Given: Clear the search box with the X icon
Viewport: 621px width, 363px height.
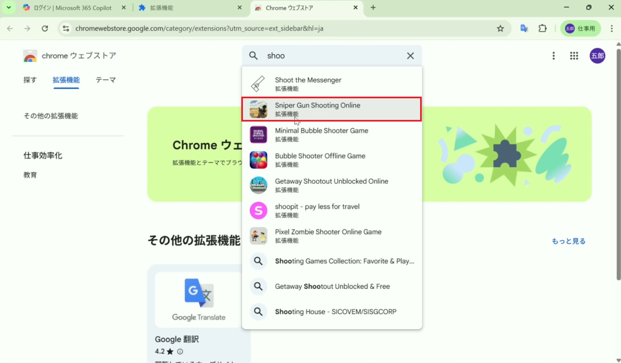Looking at the screenshot, I should (x=410, y=56).
